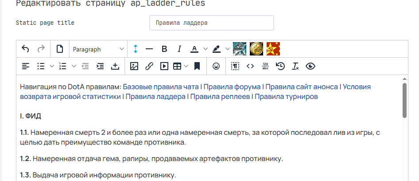The image size is (419, 181).
Task: Restore last draft with history icon
Action: click(x=280, y=66)
